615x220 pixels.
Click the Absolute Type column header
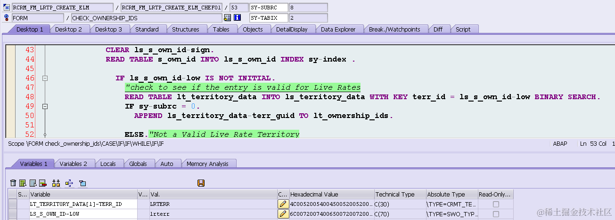click(452, 194)
